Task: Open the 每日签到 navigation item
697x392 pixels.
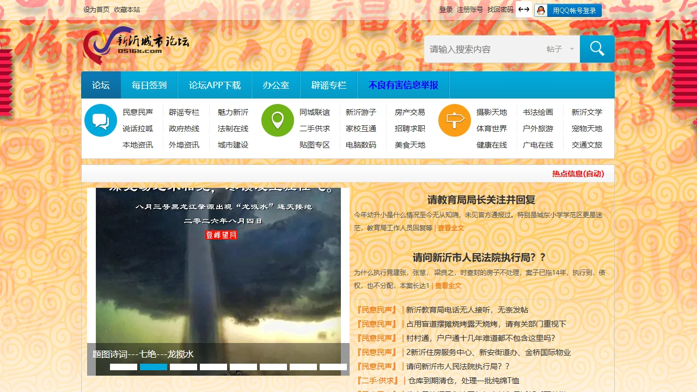Action: coord(149,85)
